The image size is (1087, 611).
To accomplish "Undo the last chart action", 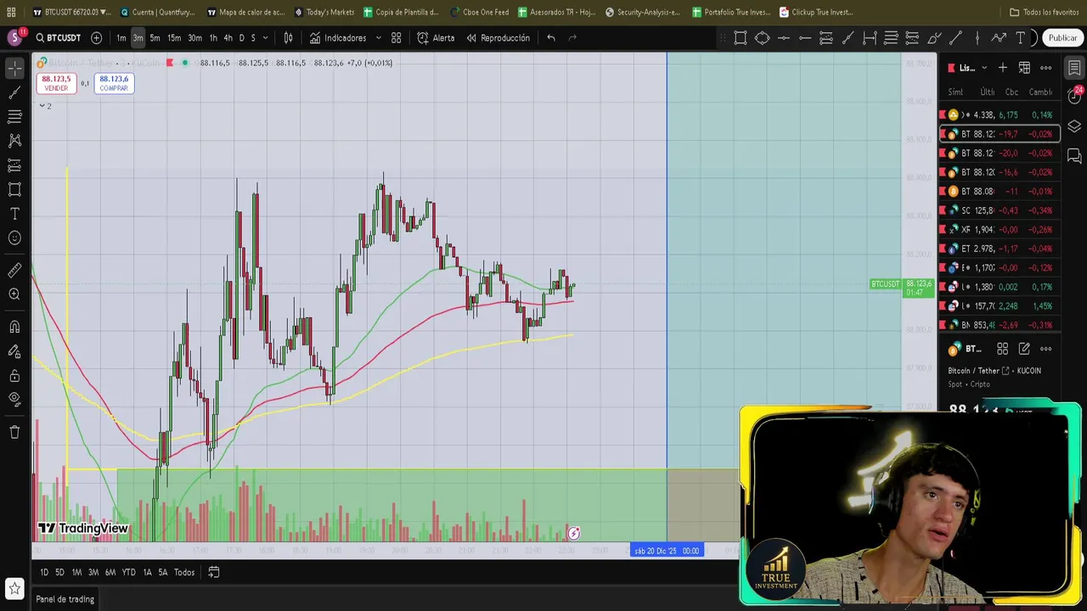I will pos(551,38).
